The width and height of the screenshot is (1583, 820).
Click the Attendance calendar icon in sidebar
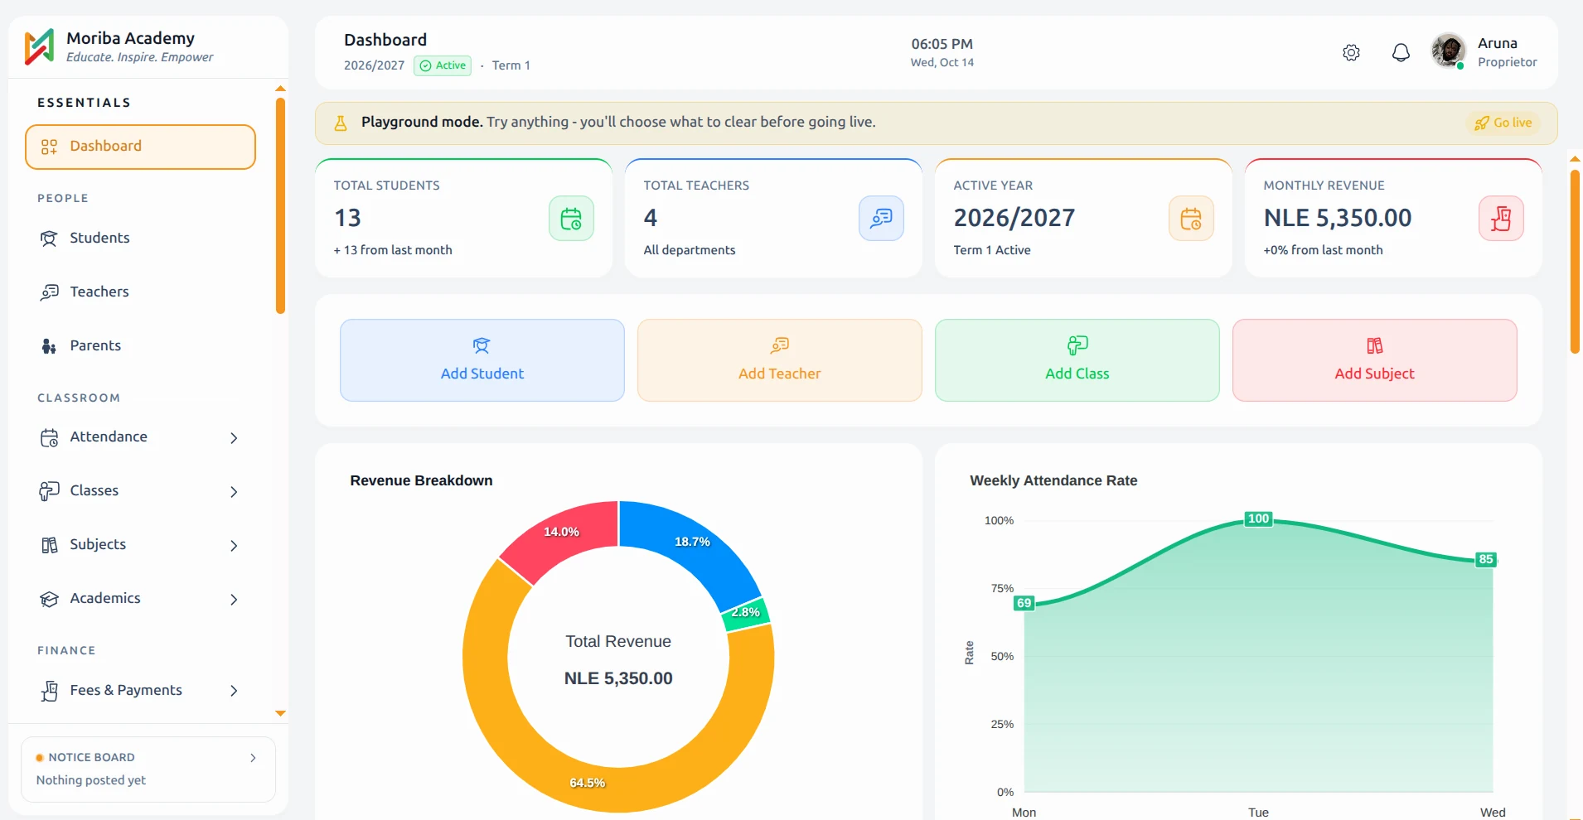pyautogui.click(x=49, y=437)
